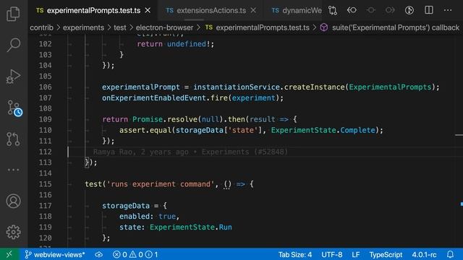Click the webview-views* git branch indicator
Screen dimensions: 463x260
[55, 254]
